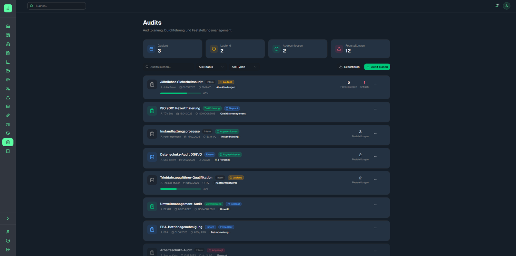Click the Exportieren button
Screen dimensions: 516x256
tap(349, 67)
